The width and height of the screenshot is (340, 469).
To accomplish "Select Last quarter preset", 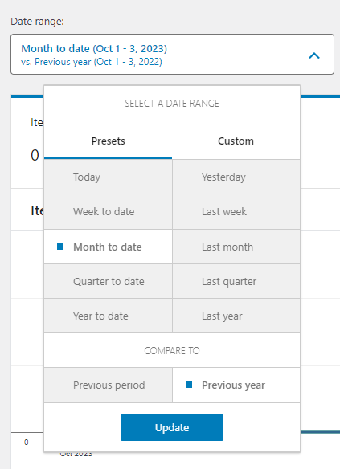I will (x=236, y=281).
